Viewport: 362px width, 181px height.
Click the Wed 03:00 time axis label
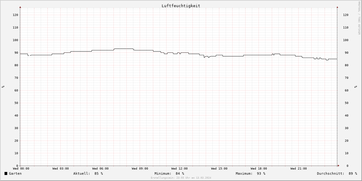click(60, 169)
